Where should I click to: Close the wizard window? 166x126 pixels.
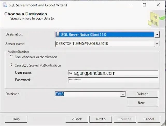point(158,5)
